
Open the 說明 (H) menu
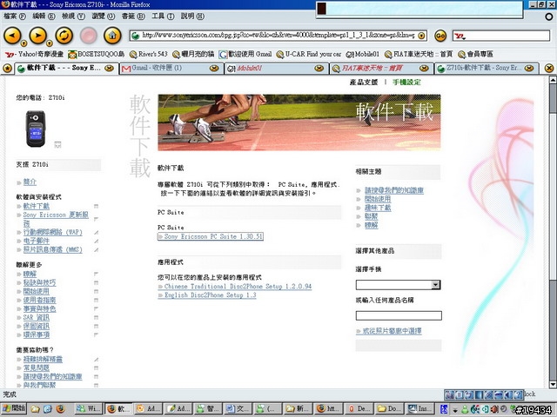pos(192,16)
